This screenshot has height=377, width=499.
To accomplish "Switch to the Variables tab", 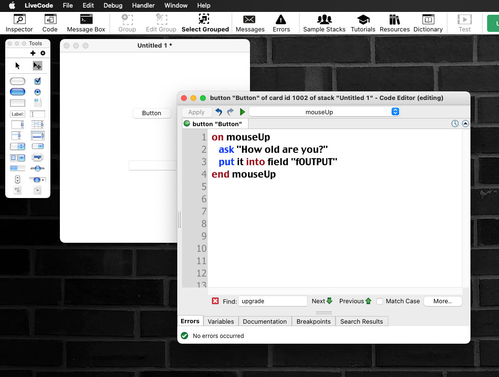I will coord(221,321).
